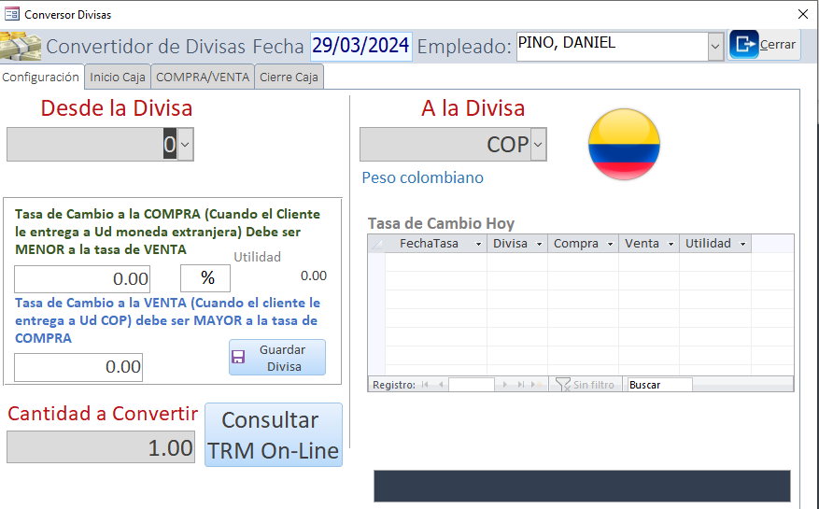This screenshot has width=819, height=509.
Task: Go to previous record in navigator
Action: [442, 385]
